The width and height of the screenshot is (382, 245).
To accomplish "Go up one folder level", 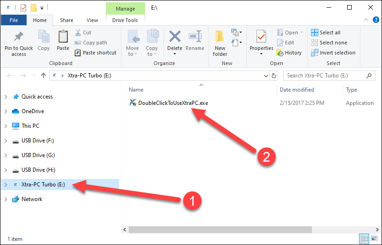I will (x=44, y=76).
